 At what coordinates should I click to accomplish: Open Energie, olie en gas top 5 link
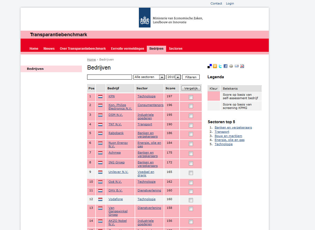click(229, 140)
